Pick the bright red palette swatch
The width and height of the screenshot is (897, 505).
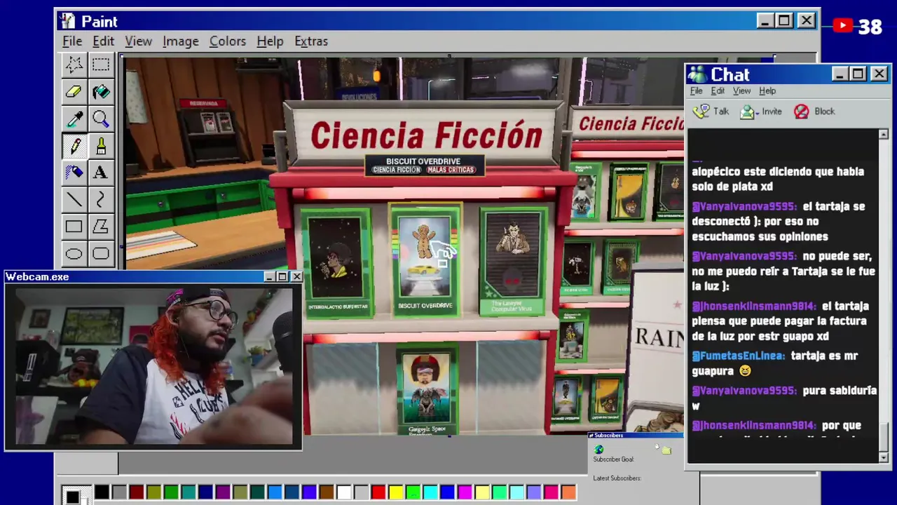378,492
